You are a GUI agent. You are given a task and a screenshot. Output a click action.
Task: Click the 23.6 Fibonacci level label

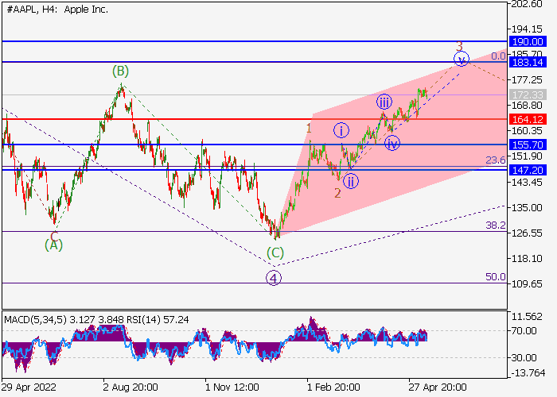pos(496,160)
